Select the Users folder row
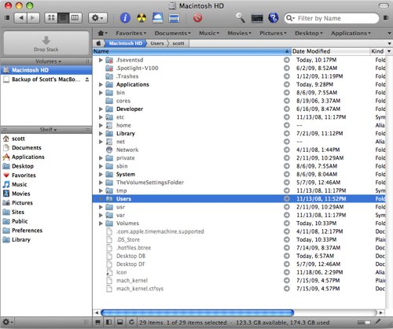The width and height of the screenshot is (393, 329). [x=239, y=198]
